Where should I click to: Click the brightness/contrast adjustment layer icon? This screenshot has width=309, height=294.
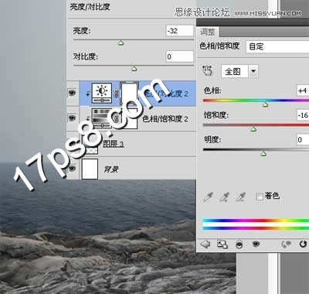102,93
